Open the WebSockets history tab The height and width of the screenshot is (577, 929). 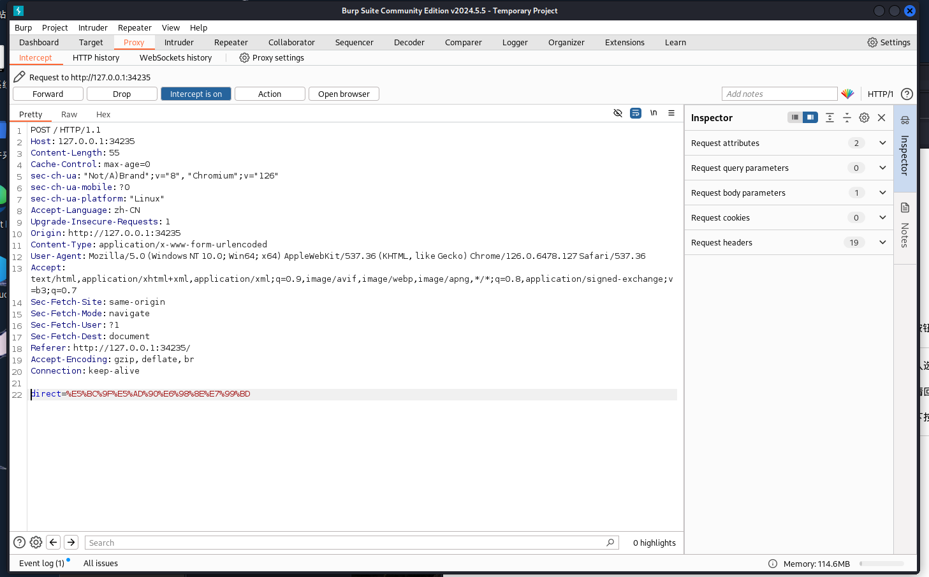[x=175, y=57]
